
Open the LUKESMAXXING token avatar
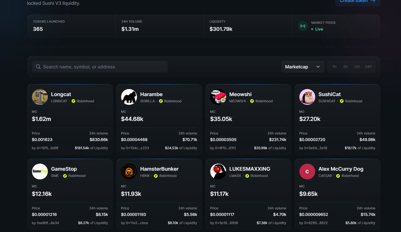[218, 172]
